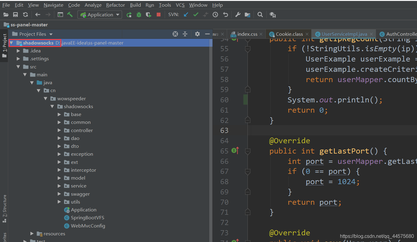Click the Search Everywhere magnifier icon
Viewport: 417px width, 242px height.
pyautogui.click(x=260, y=15)
